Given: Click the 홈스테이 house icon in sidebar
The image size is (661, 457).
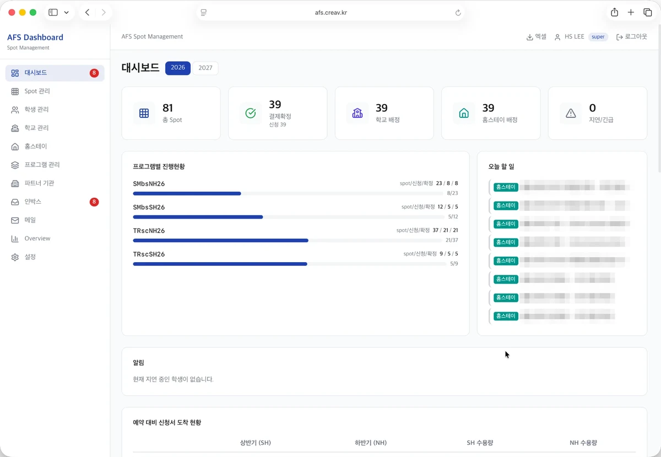Looking at the screenshot, I should point(15,146).
